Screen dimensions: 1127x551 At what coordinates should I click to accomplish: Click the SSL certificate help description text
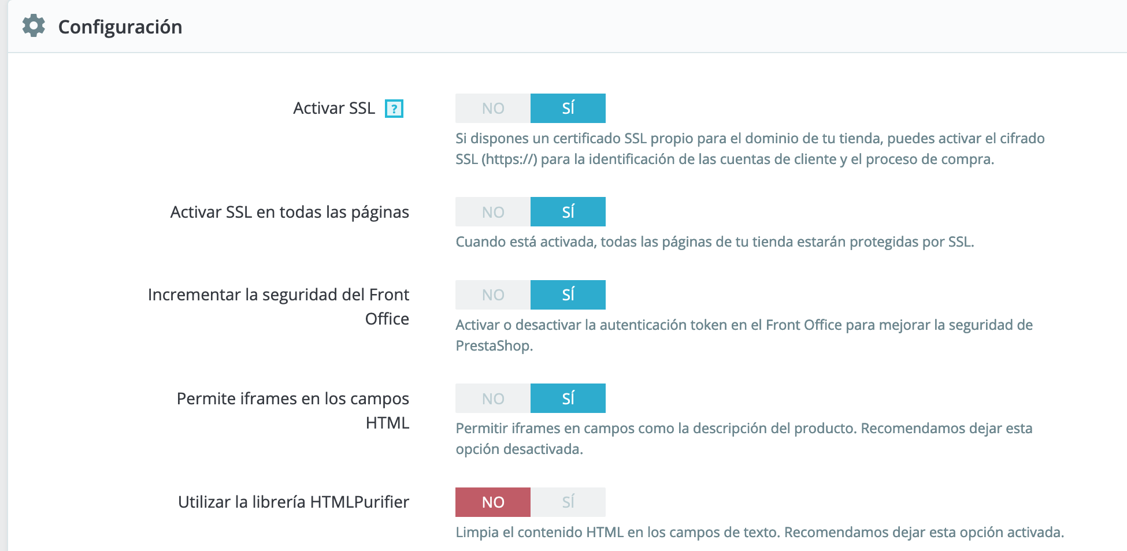[x=750, y=148]
